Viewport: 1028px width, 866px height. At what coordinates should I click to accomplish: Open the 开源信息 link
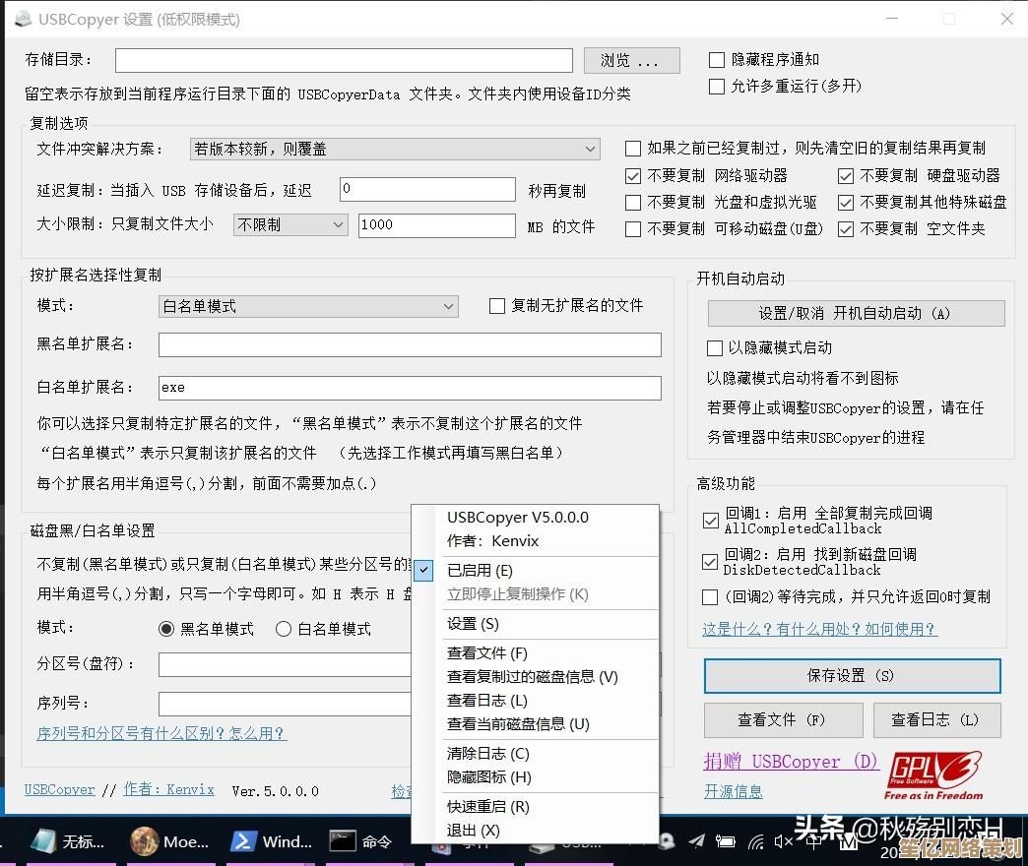733,791
